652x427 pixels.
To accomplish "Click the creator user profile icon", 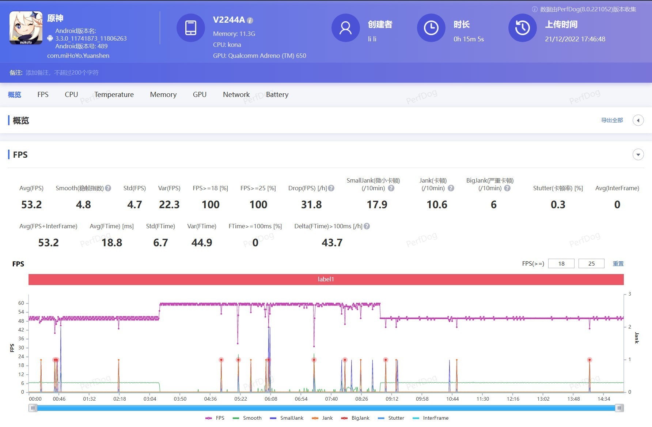I will click(x=345, y=28).
